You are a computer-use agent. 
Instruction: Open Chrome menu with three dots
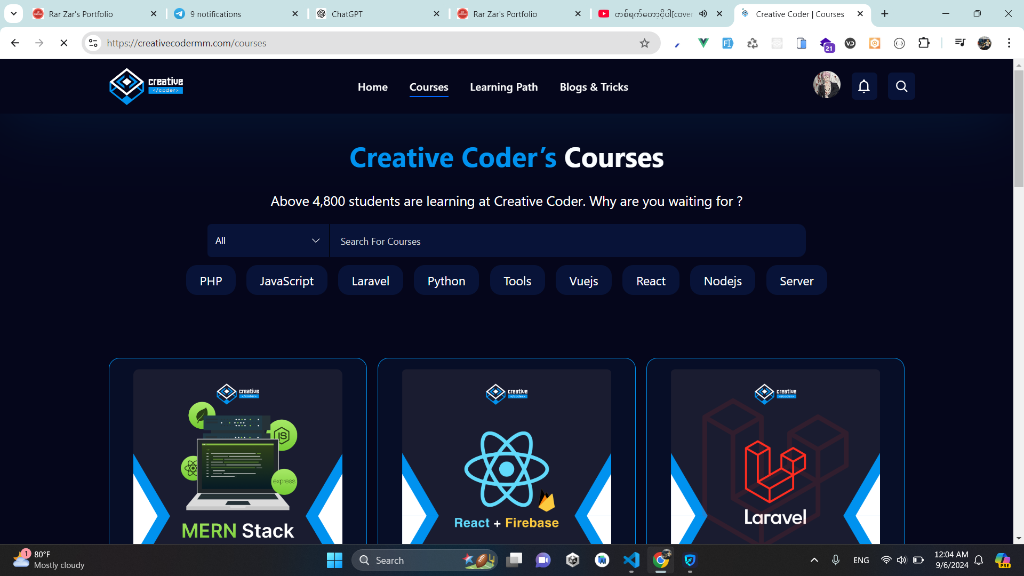(1009, 43)
